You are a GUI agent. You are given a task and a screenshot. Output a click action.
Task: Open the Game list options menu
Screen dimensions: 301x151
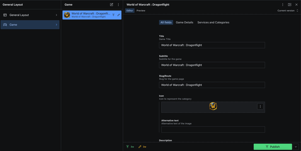click(118, 5)
